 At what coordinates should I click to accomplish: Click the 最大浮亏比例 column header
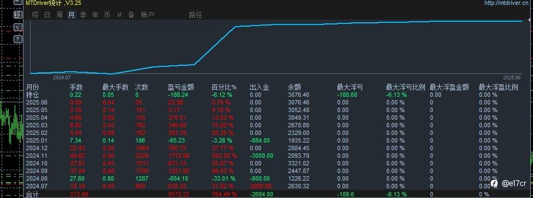point(405,88)
